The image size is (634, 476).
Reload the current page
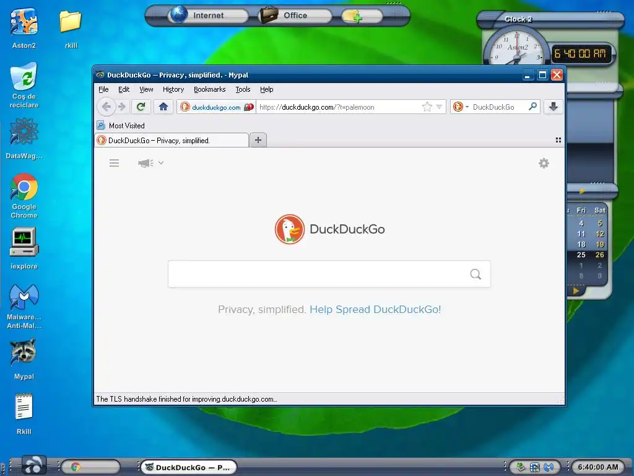point(141,107)
